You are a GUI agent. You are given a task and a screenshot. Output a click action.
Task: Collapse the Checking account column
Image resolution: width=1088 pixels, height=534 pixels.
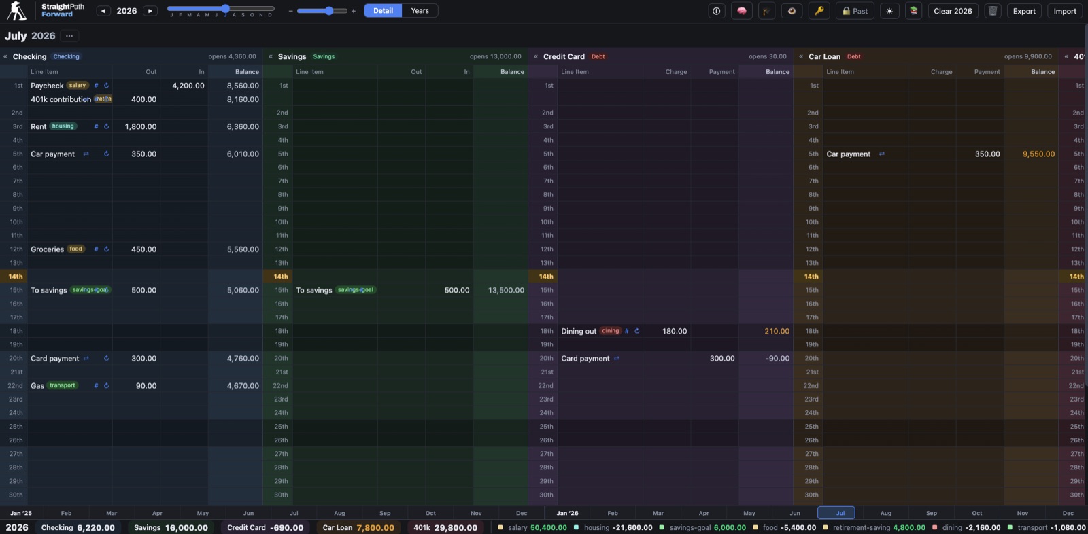[x=5, y=57]
